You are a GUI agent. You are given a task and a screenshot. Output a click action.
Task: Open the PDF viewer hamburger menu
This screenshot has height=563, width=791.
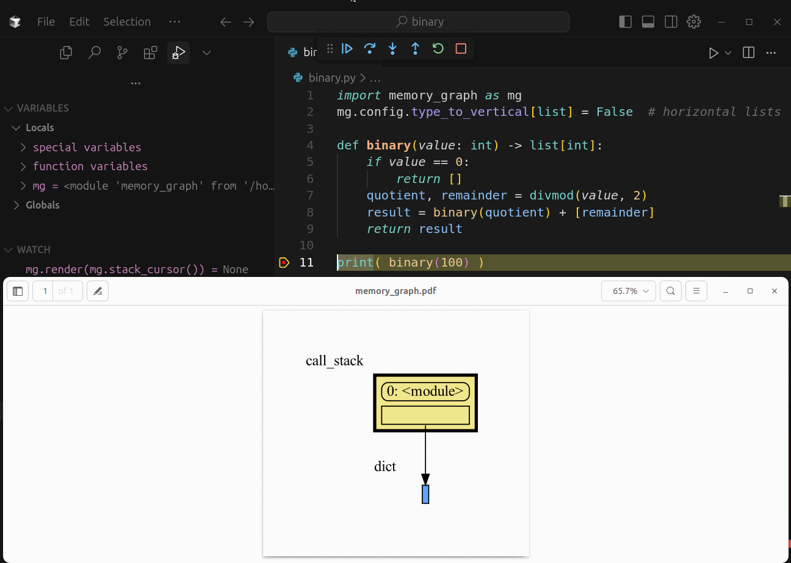(696, 291)
